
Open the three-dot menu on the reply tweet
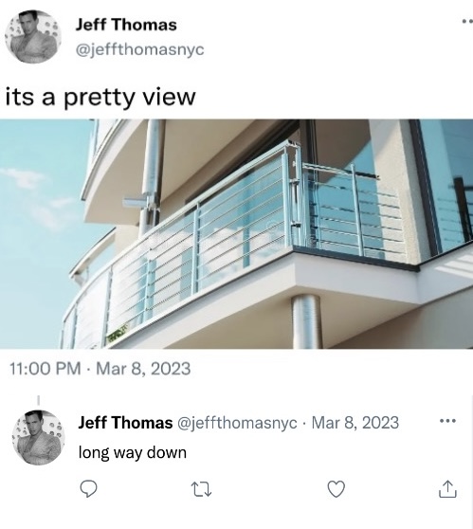click(x=448, y=421)
